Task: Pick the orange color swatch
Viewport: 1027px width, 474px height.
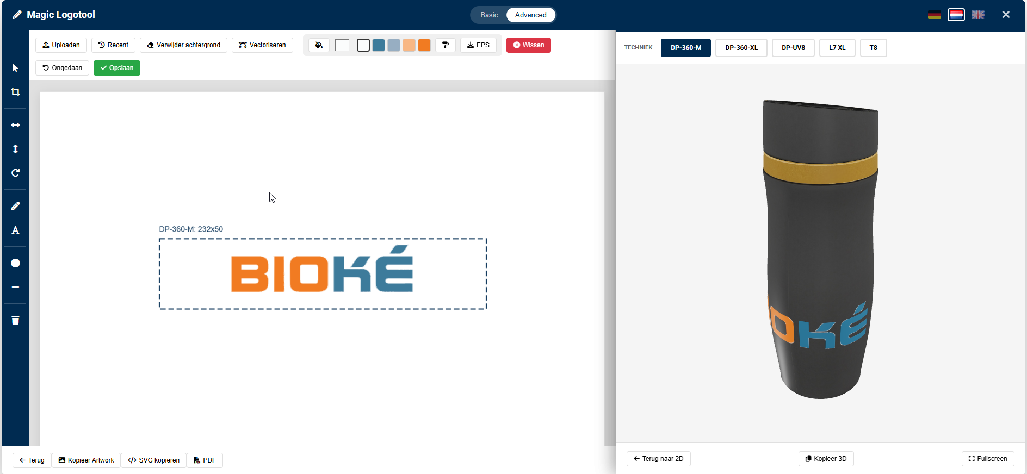Action: point(424,45)
